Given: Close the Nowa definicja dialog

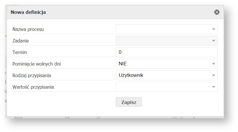Looking at the screenshot, I should pos(217,12).
